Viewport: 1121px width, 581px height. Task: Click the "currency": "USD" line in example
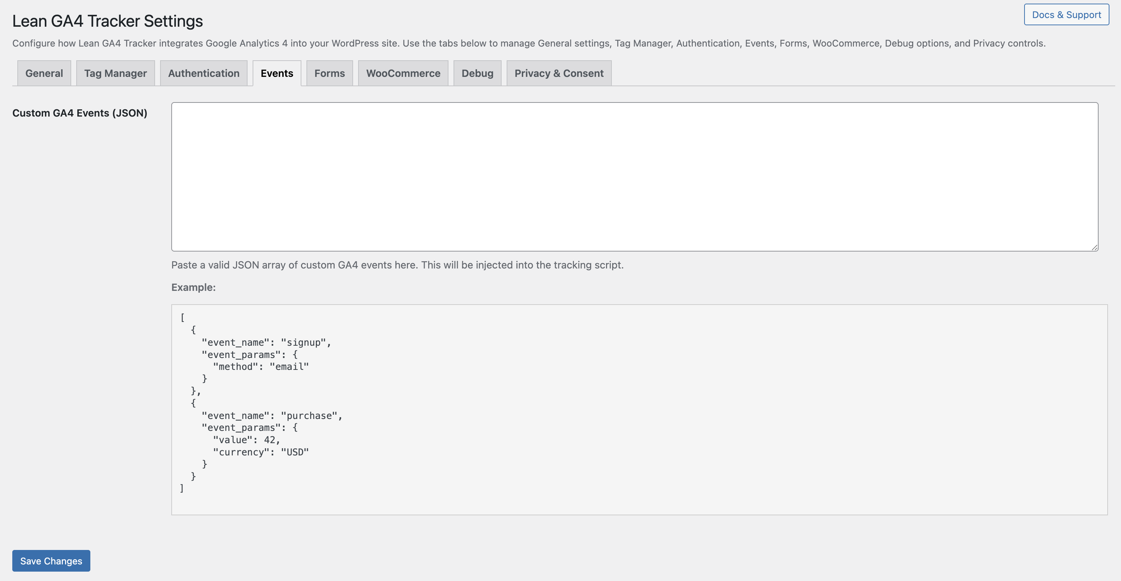coord(261,452)
